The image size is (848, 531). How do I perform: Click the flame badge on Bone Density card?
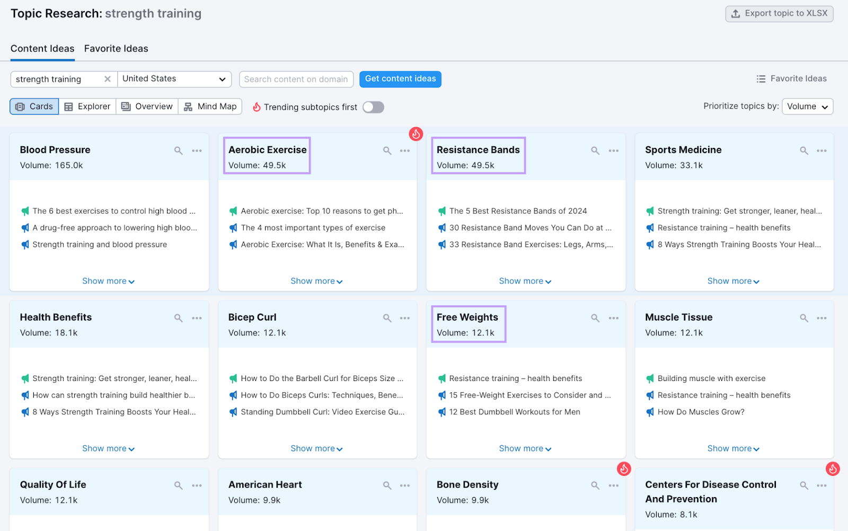click(x=624, y=469)
